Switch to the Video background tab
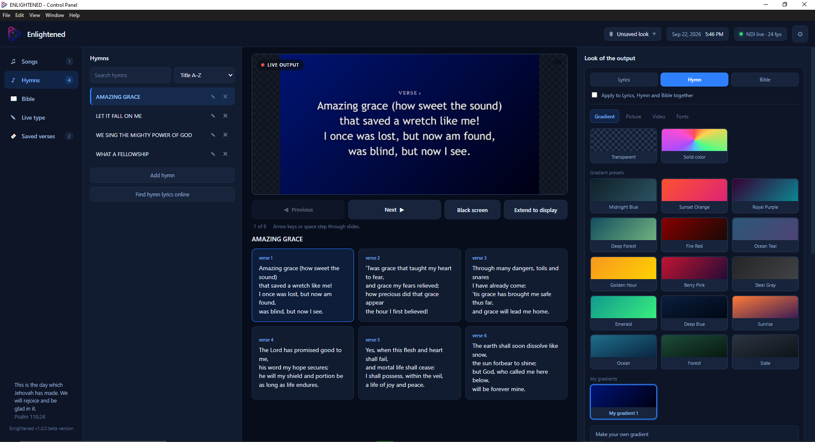Screen dimensions: 815x442 (x=659, y=117)
